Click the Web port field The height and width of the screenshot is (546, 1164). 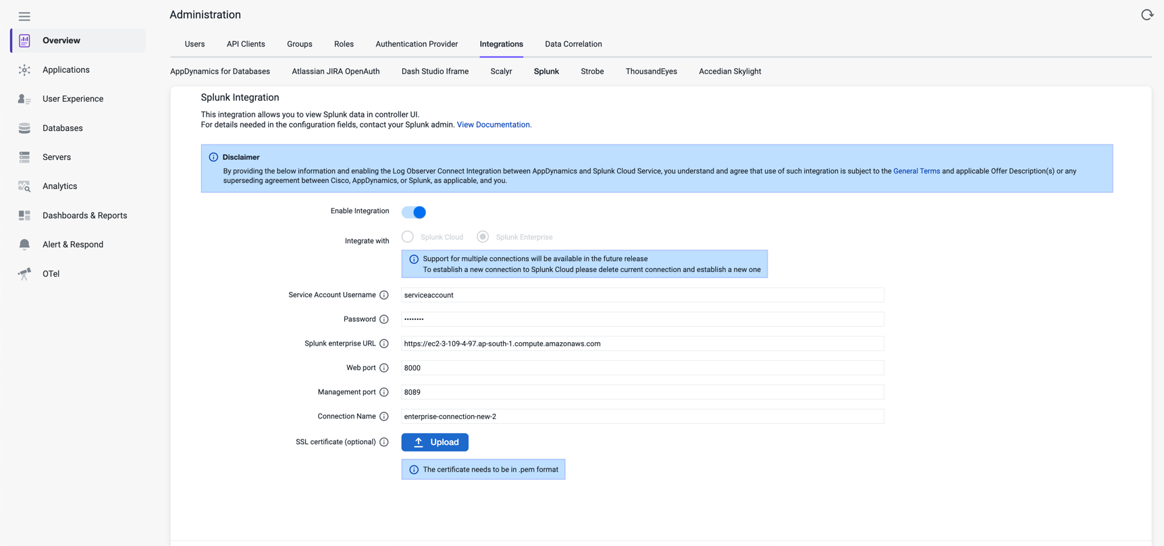pyautogui.click(x=643, y=368)
